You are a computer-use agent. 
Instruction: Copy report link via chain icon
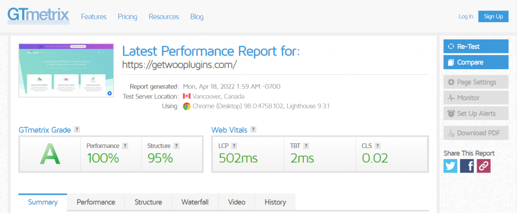483,166
